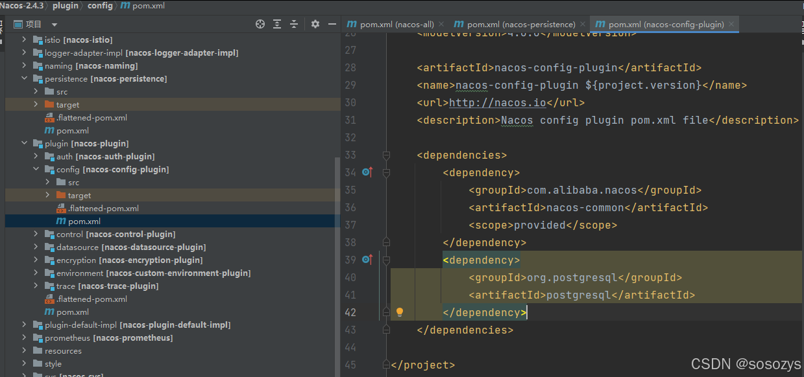Viewport: 804px width, 377px height.
Task: Click line number 42 in gutter
Action: tap(351, 312)
